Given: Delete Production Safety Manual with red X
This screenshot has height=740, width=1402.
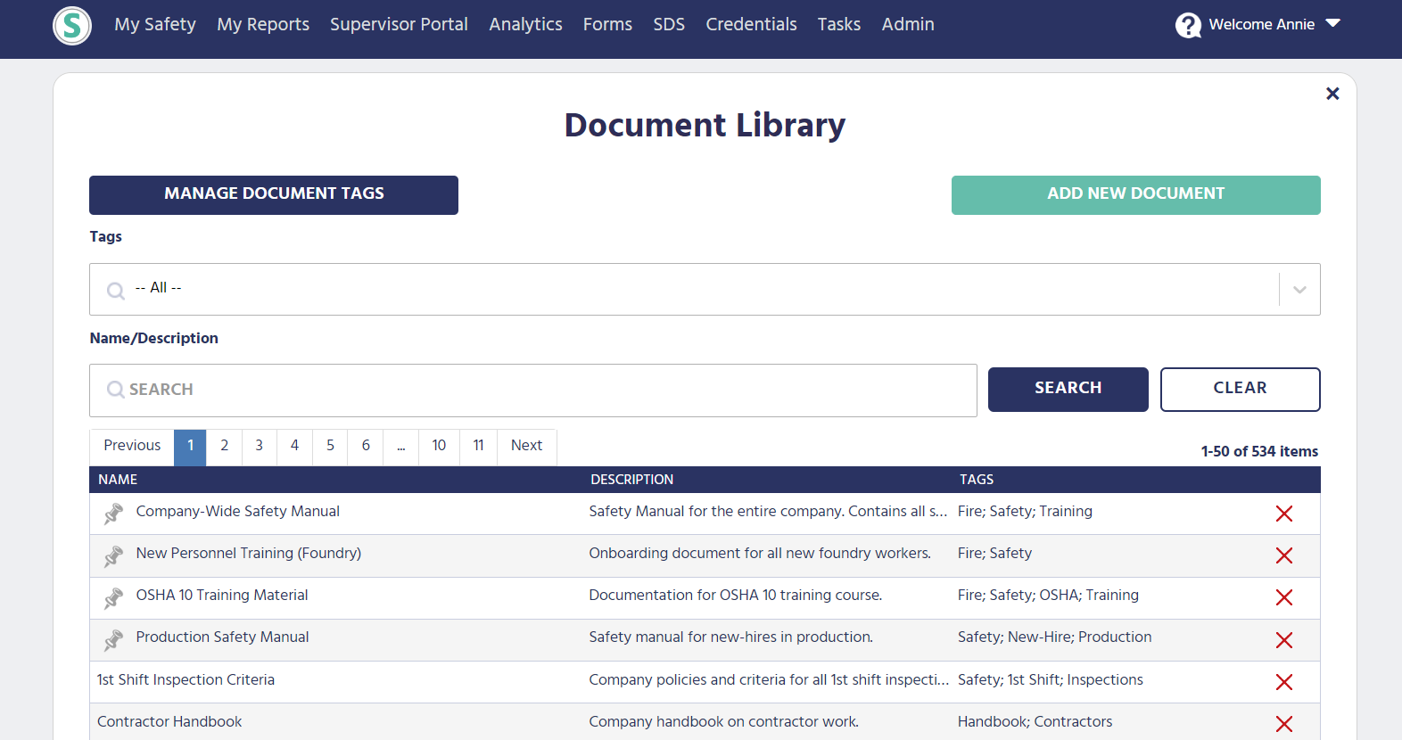Looking at the screenshot, I should coord(1284,640).
